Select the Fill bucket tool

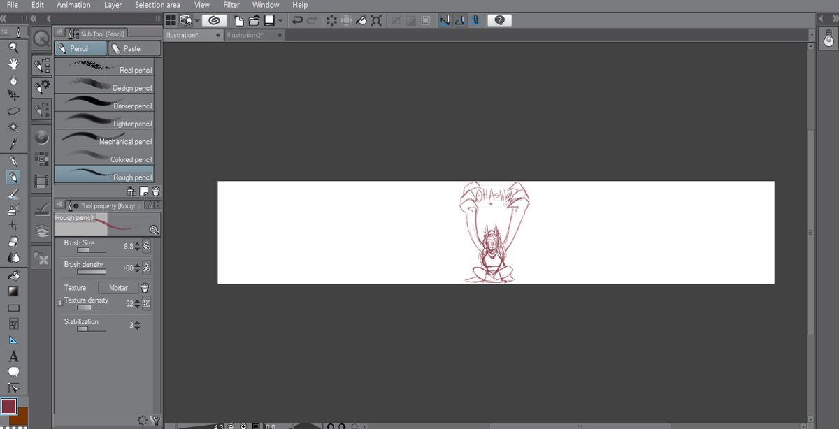(x=13, y=276)
